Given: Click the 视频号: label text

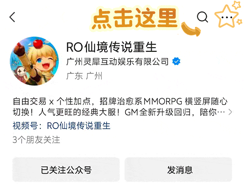Looking at the screenshot, I should (27, 126).
